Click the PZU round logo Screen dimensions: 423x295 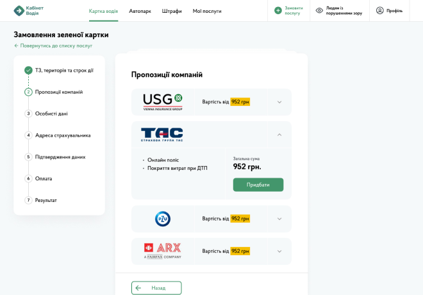[163, 219]
